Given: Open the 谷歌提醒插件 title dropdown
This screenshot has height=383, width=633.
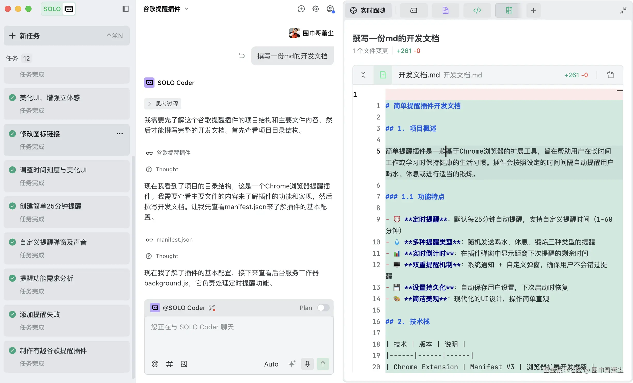Looking at the screenshot, I should click(187, 9).
